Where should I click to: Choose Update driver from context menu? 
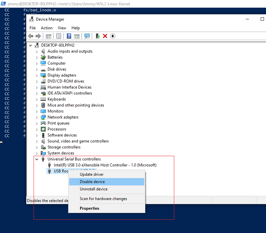tap(107, 174)
